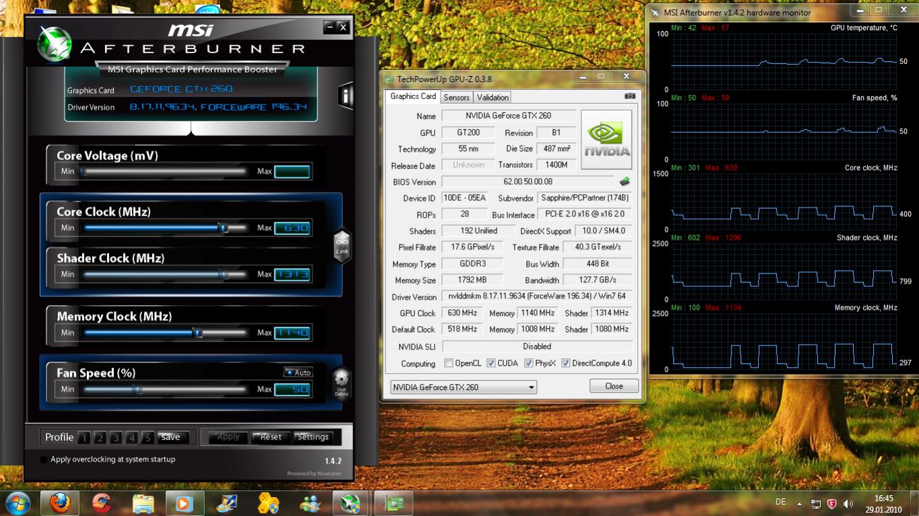Click the GPU-Z BIOS save chip icon

pos(625,181)
